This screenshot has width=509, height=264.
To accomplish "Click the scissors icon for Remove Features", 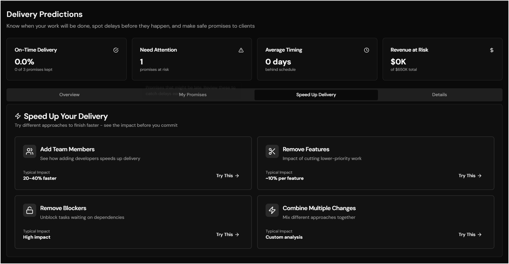I will 272,151.
